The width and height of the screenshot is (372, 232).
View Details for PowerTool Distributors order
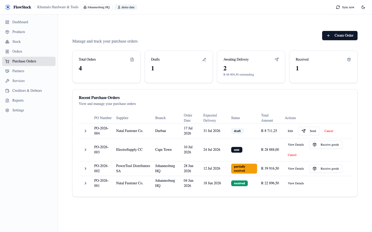[x=296, y=169]
